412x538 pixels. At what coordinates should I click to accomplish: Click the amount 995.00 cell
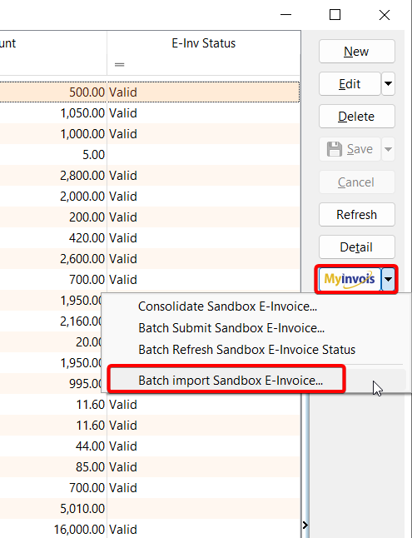(x=52, y=384)
